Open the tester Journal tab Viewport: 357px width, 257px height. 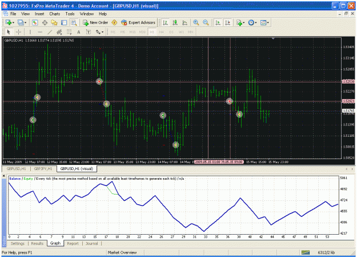coord(91,243)
